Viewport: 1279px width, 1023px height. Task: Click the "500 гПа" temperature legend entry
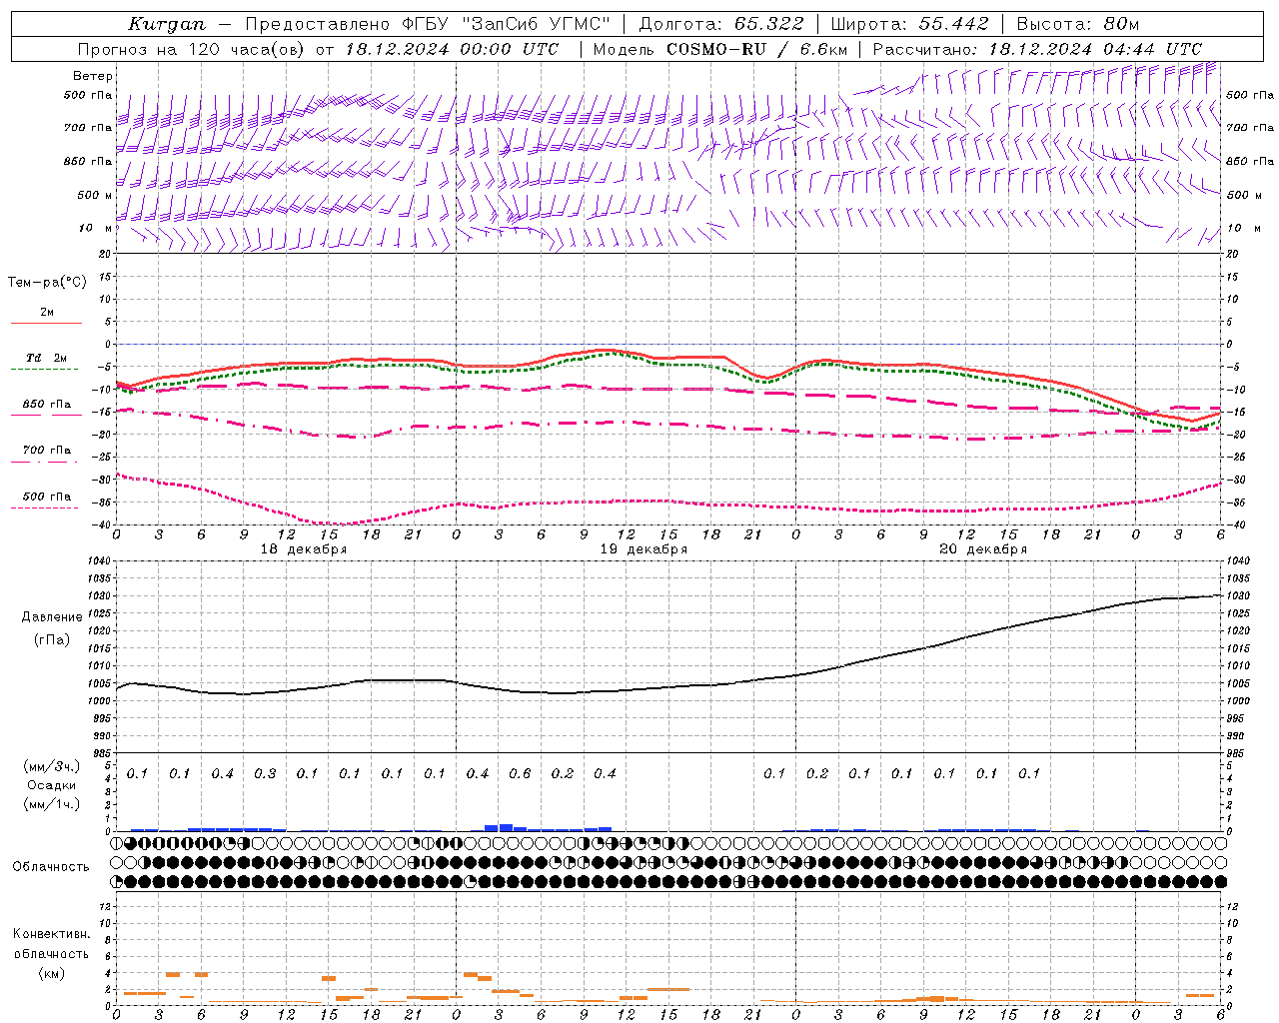pos(47,497)
